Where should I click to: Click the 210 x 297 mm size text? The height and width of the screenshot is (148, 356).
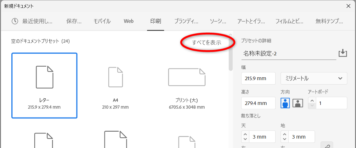click(115, 107)
